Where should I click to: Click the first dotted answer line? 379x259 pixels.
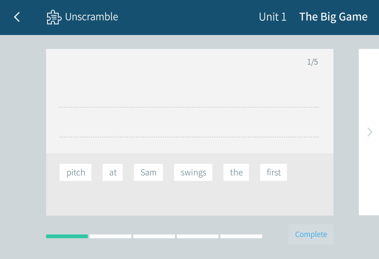189,107
